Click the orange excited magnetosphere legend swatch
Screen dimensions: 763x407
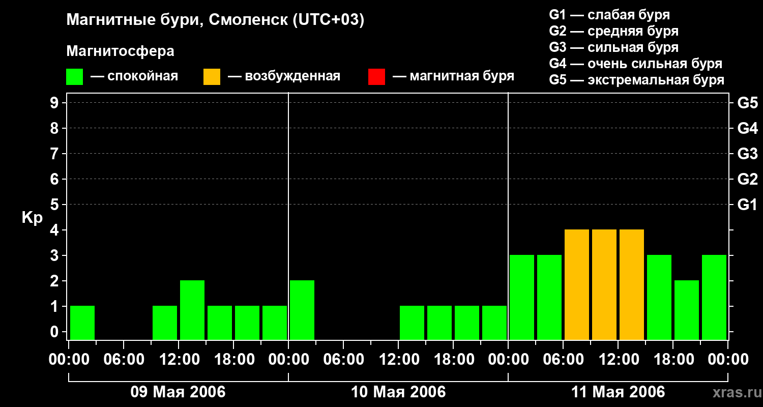(x=212, y=76)
